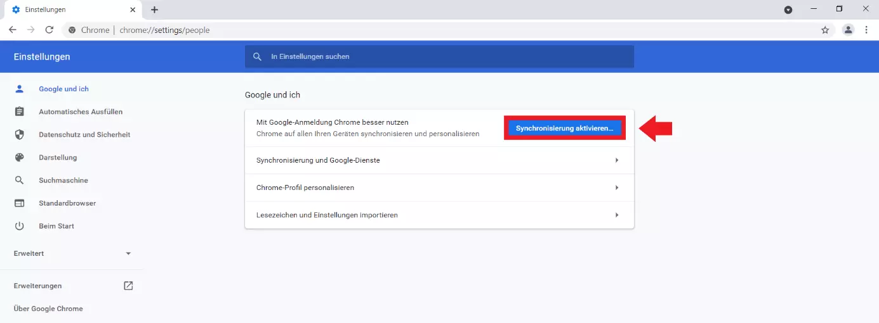
Task: Open a new tab with plus icon
Action: click(x=154, y=9)
